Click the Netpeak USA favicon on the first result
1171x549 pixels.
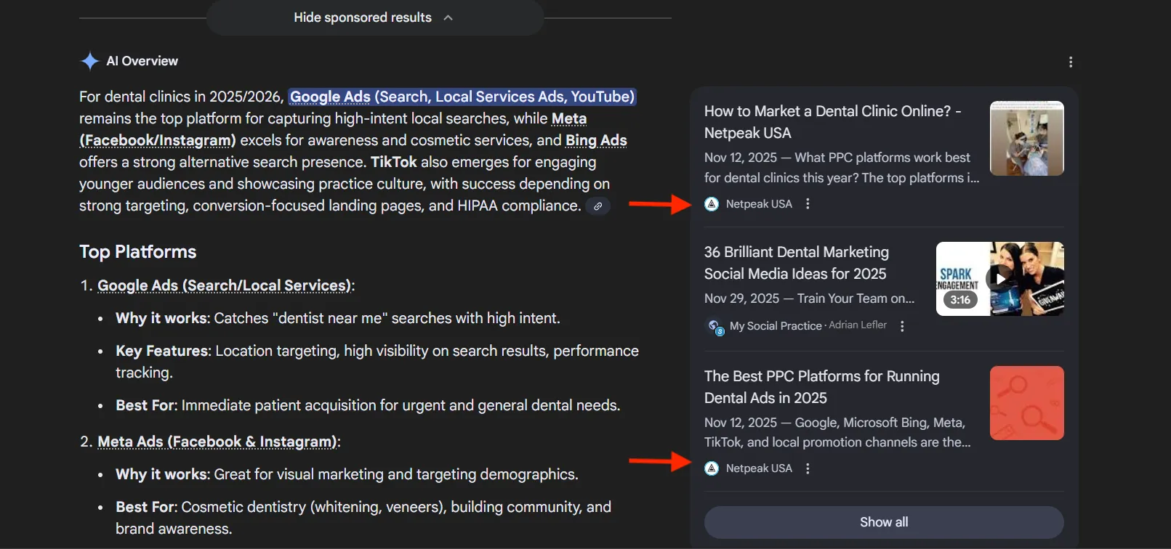coord(710,204)
